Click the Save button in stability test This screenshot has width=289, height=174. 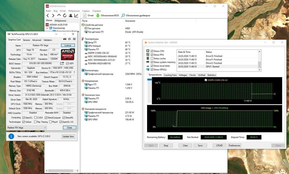(x=200, y=145)
